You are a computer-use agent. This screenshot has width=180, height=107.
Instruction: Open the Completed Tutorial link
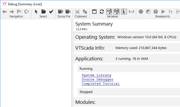tap(100, 84)
